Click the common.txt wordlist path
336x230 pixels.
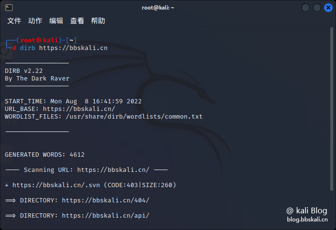click(x=134, y=117)
